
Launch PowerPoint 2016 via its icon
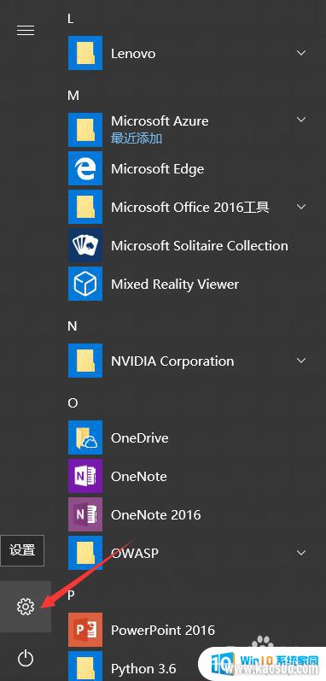tap(85, 630)
